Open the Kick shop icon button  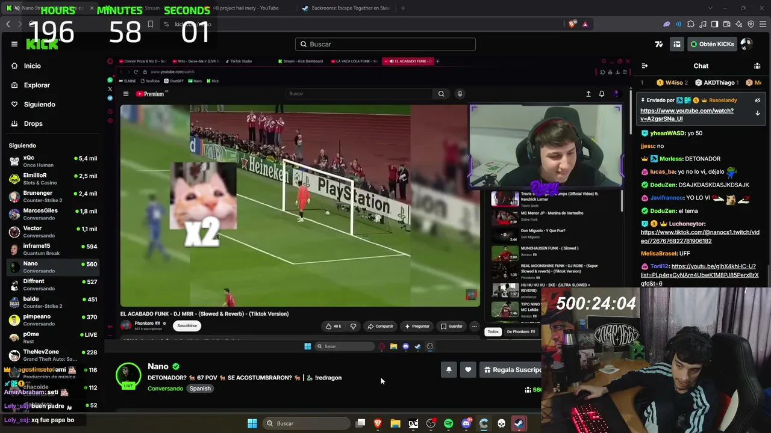677,44
